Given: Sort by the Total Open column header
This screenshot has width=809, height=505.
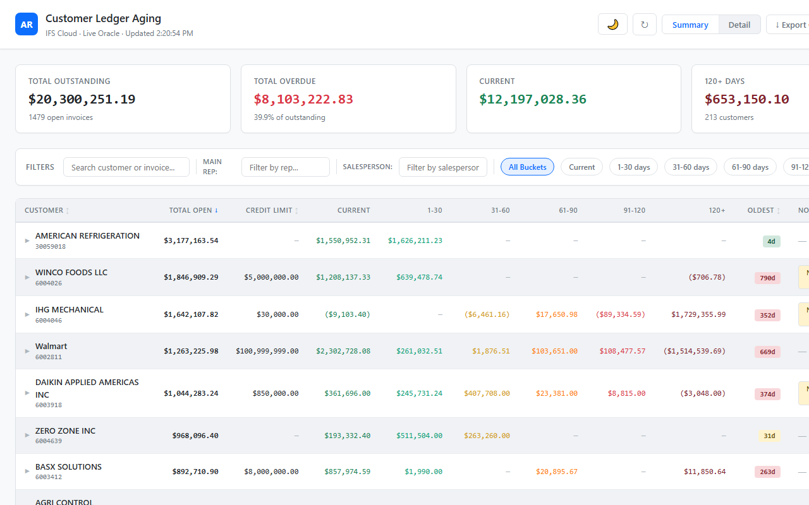Looking at the screenshot, I should (193, 210).
